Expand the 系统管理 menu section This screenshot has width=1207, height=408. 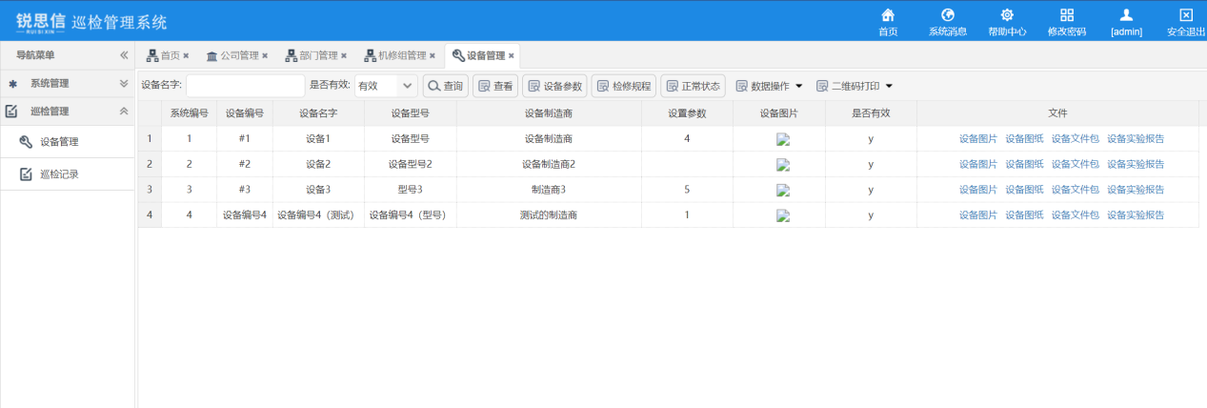[67, 84]
